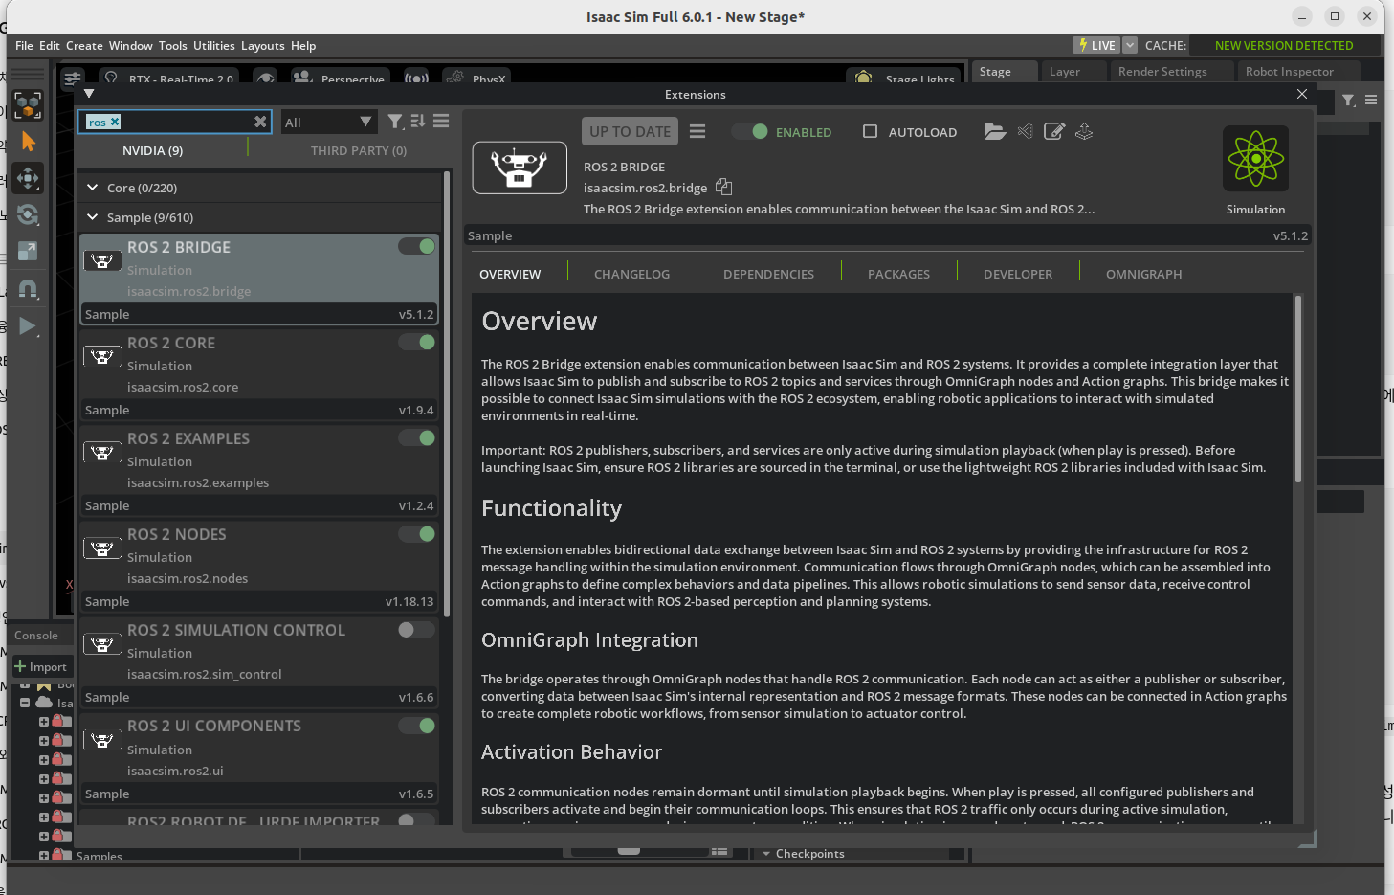Image resolution: width=1394 pixels, height=895 pixels.
Task: Open the viewport settings sliders icon
Action: point(73,78)
